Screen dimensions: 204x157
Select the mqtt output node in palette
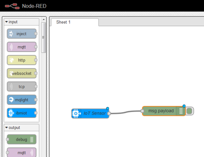click(22, 152)
